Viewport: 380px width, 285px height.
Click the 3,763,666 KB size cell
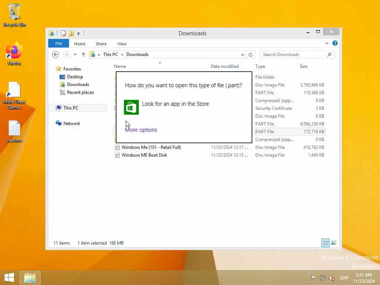[312, 85]
